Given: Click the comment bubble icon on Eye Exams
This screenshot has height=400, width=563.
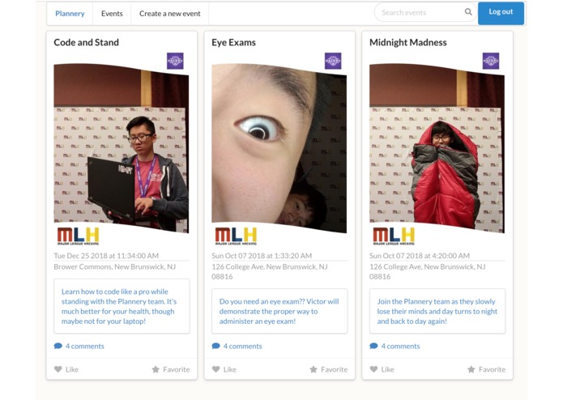Looking at the screenshot, I should 215,346.
